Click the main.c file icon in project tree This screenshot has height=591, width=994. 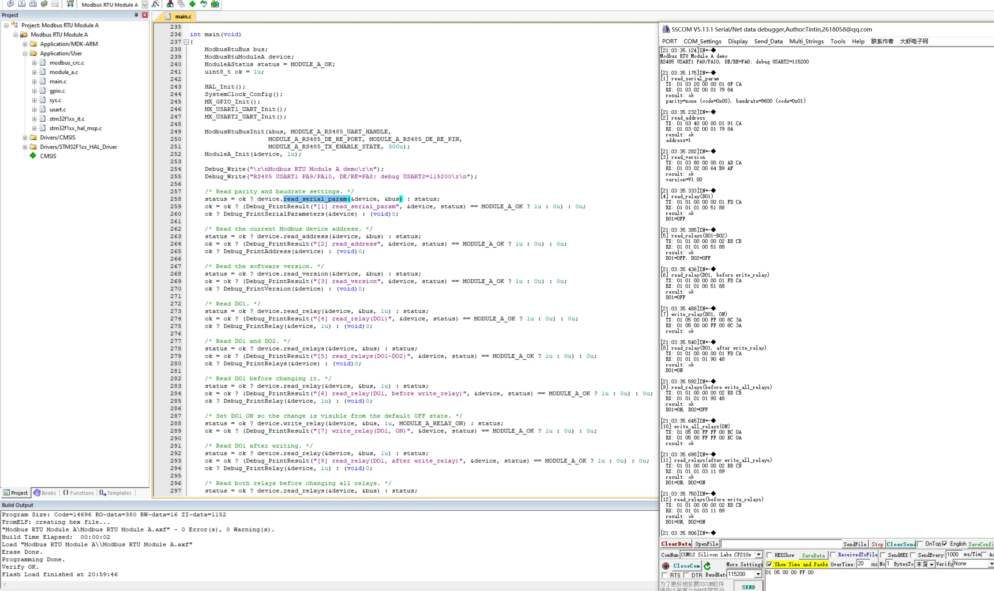43,81
